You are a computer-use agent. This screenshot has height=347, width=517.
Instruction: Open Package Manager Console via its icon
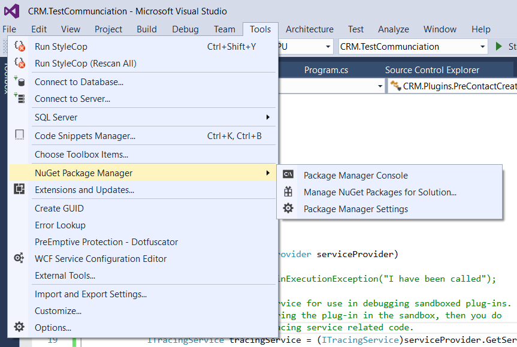[x=289, y=176]
